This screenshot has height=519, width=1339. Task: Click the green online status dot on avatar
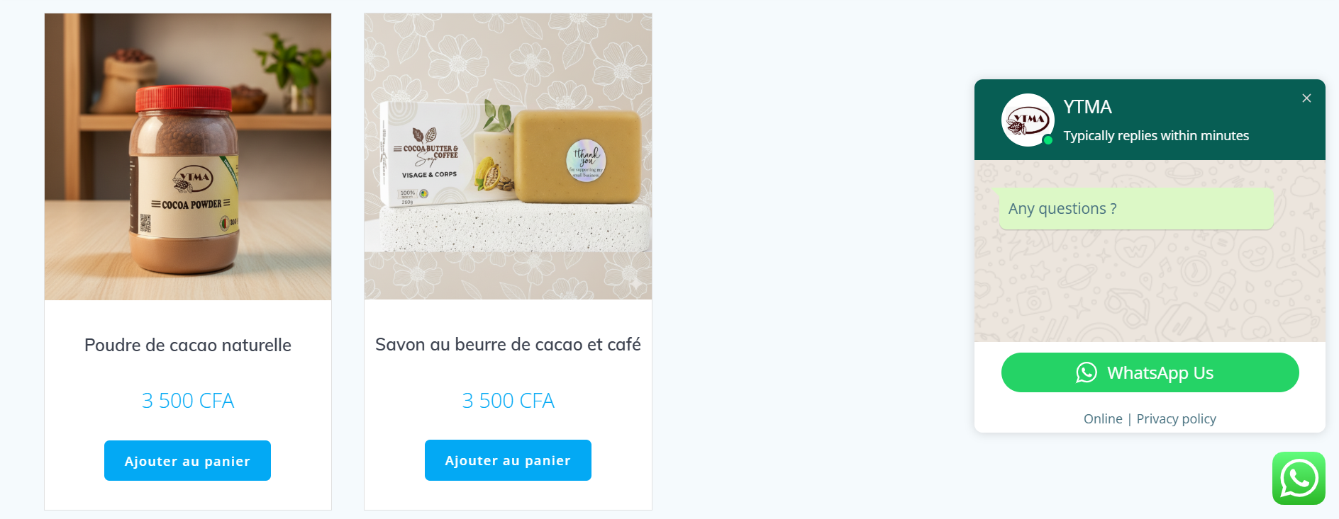[x=1048, y=139]
